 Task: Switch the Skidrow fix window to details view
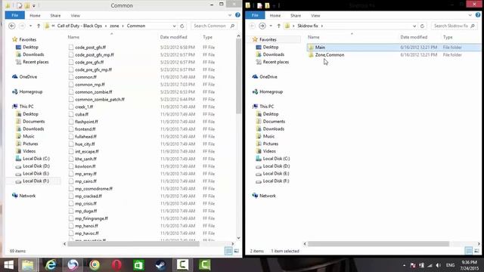(469, 251)
